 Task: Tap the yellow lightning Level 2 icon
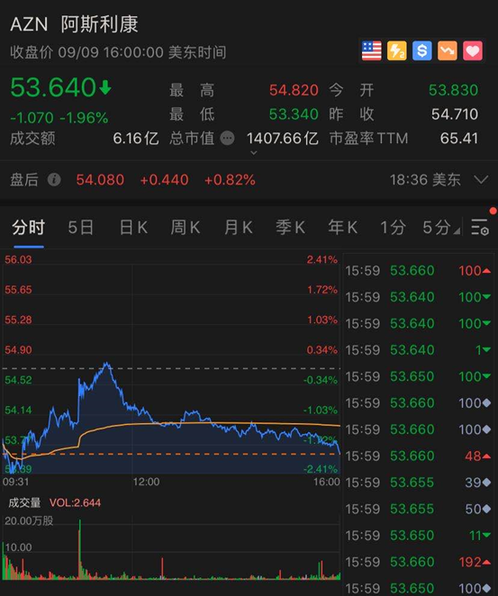[x=397, y=51]
